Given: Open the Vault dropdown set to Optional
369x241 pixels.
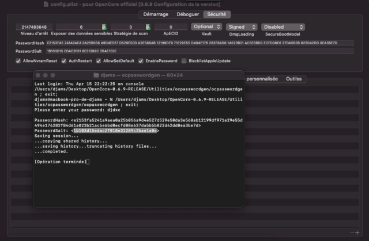Looking at the screenshot, I should point(206,27).
